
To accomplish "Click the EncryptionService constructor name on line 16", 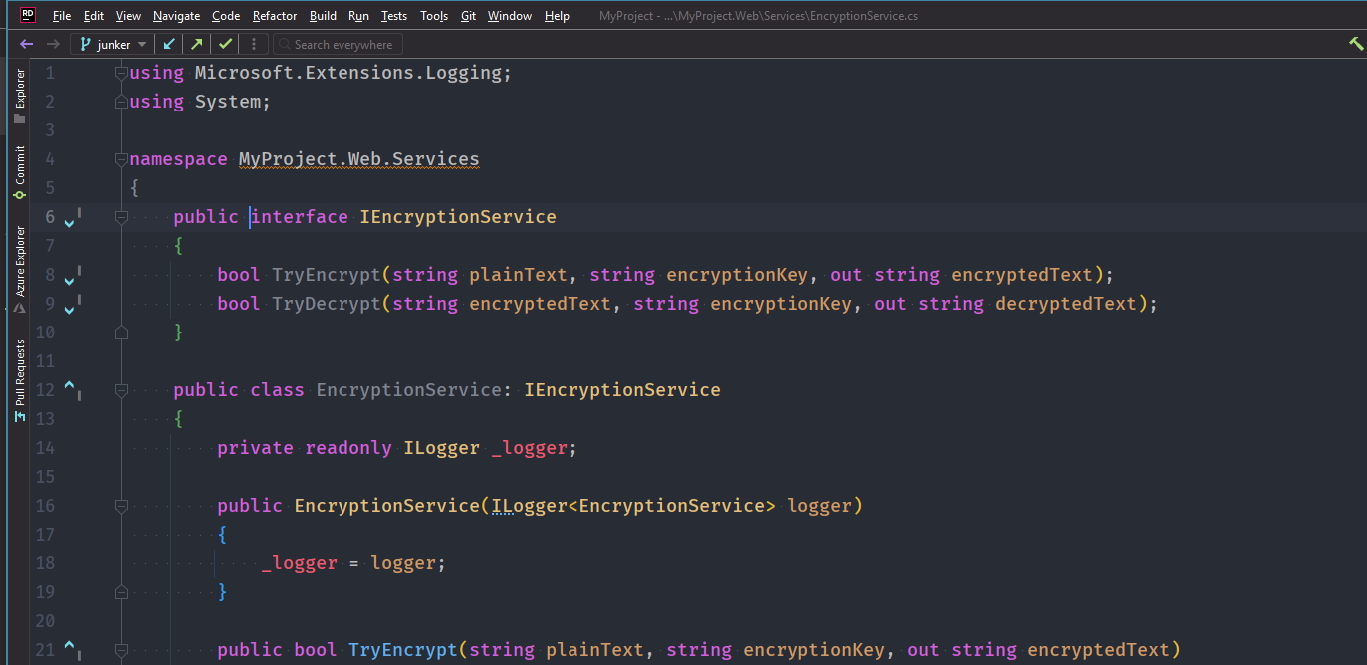I will click(386, 506).
